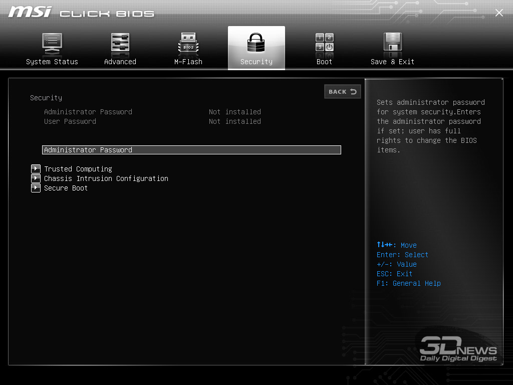Click the Save & Exit floppy disk icon

pyautogui.click(x=392, y=43)
